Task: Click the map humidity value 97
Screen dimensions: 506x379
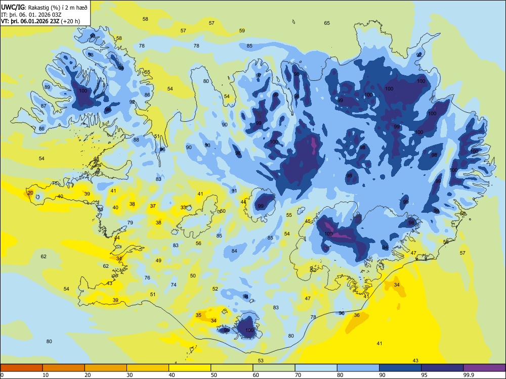Action: pos(259,75)
